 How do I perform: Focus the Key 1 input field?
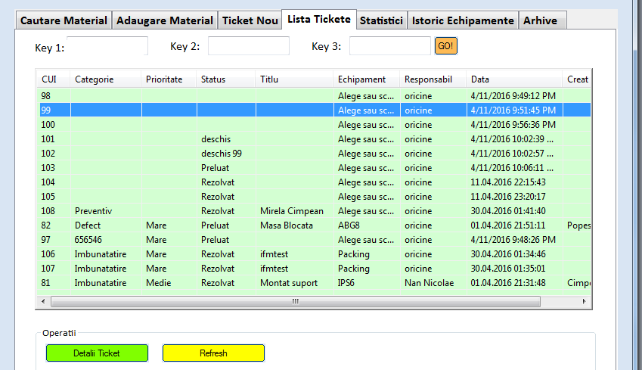[107, 46]
